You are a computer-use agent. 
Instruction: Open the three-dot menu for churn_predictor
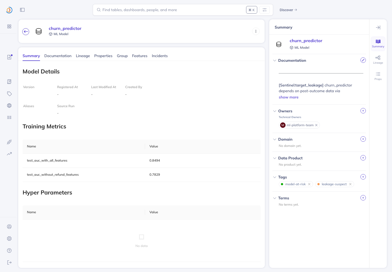point(256,31)
